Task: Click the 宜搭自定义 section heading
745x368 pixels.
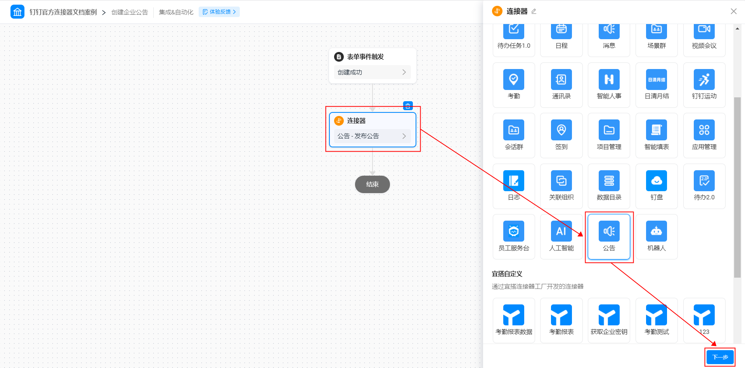Action: tap(507, 274)
